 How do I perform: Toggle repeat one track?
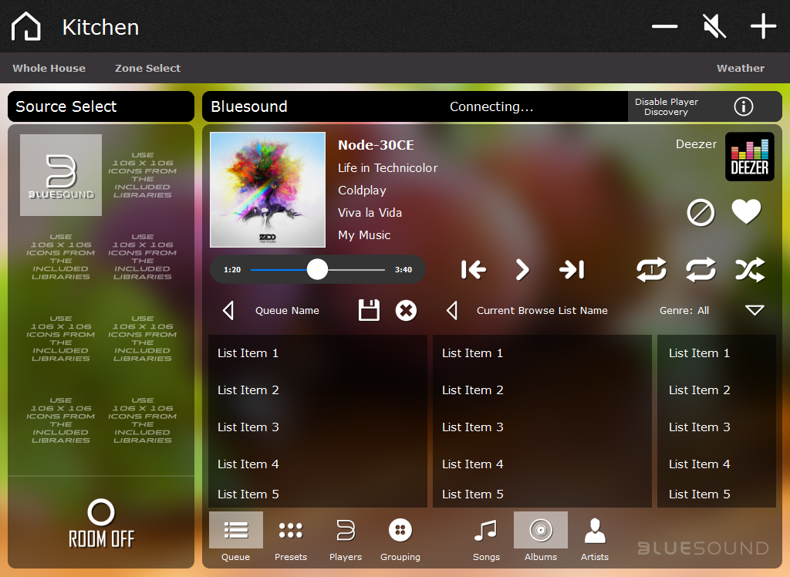coord(651,270)
